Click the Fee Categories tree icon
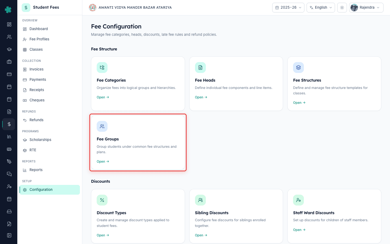 point(102,68)
